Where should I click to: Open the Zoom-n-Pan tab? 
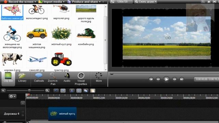click(53, 79)
